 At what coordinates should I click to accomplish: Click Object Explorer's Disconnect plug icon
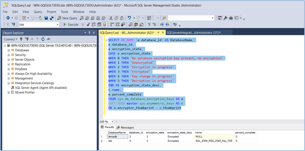27,39
